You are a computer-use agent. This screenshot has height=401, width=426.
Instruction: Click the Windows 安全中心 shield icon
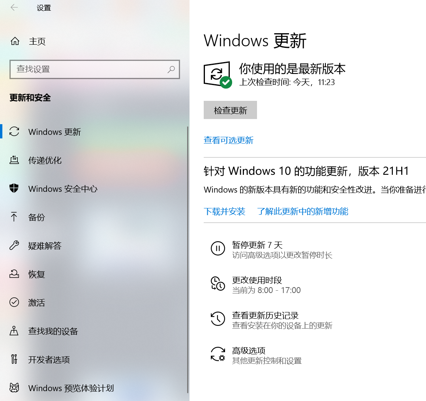[14, 189]
